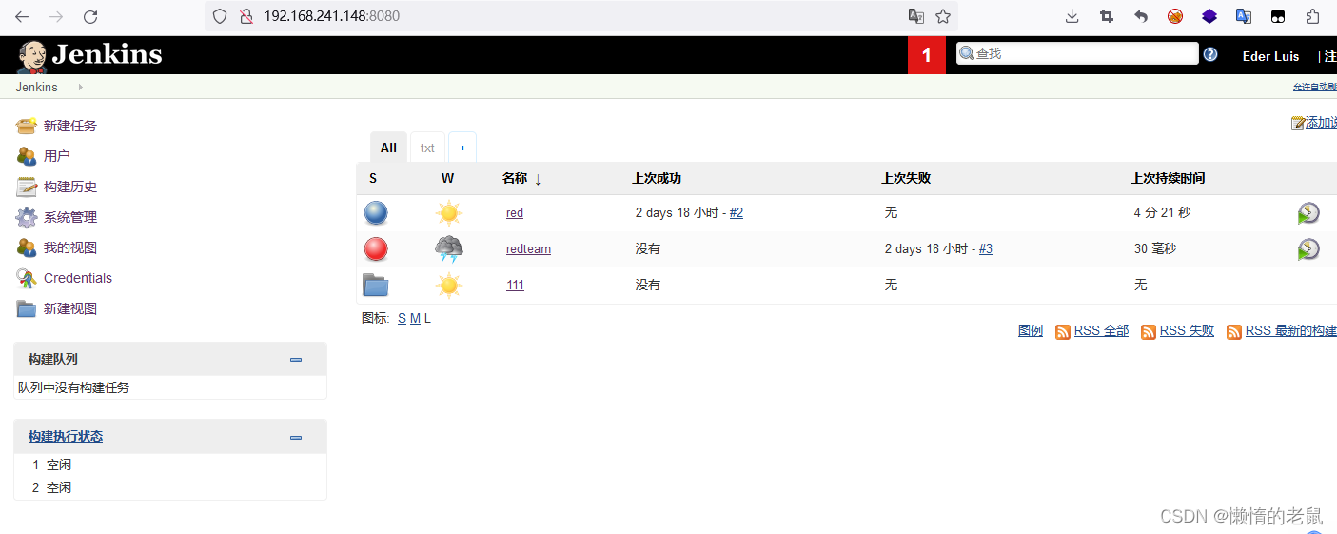Collapse the 构建队列 panel
This screenshot has width=1337, height=534.
(296, 360)
